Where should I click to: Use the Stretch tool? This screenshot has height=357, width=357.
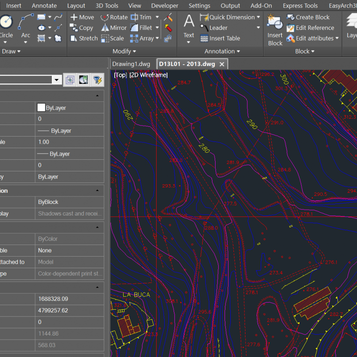(x=83, y=38)
